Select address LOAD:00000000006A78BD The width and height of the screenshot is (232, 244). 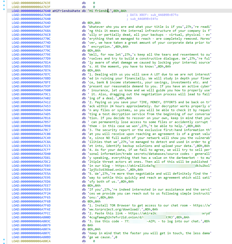[x=31, y=78]
